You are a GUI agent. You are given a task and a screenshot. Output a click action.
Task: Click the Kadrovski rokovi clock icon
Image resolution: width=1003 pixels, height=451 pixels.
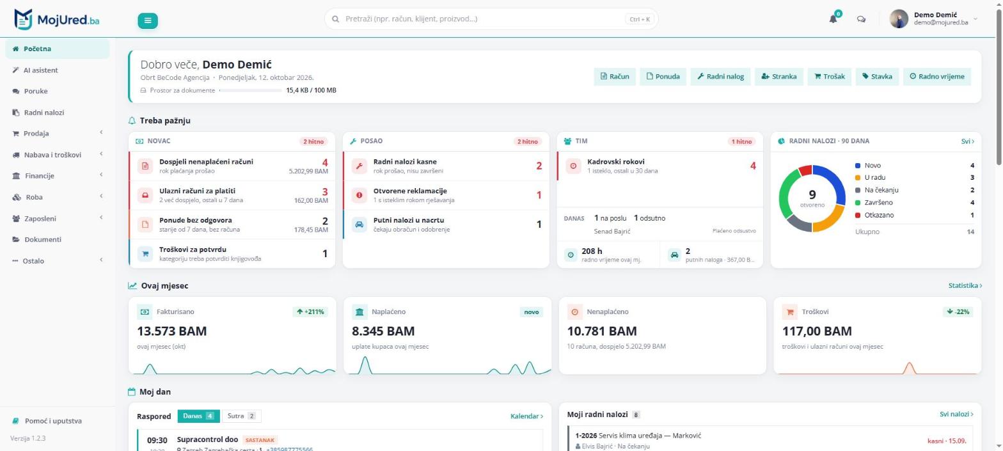[x=573, y=166]
